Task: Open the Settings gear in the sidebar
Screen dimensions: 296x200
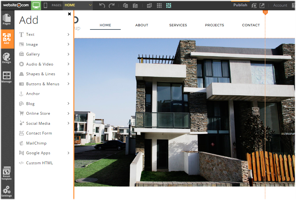Action: (x=7, y=191)
